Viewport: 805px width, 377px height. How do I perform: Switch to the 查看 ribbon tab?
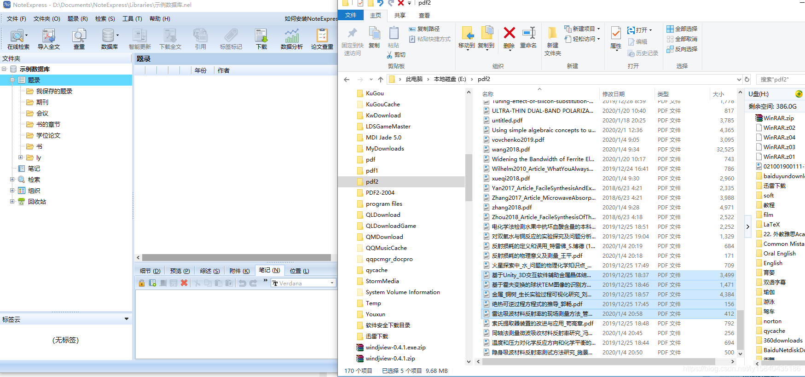click(x=424, y=16)
